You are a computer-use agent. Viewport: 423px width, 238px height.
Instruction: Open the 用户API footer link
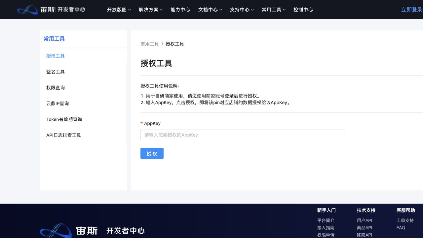point(365,220)
